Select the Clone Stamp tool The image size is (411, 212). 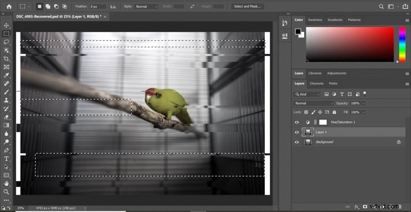point(6,100)
